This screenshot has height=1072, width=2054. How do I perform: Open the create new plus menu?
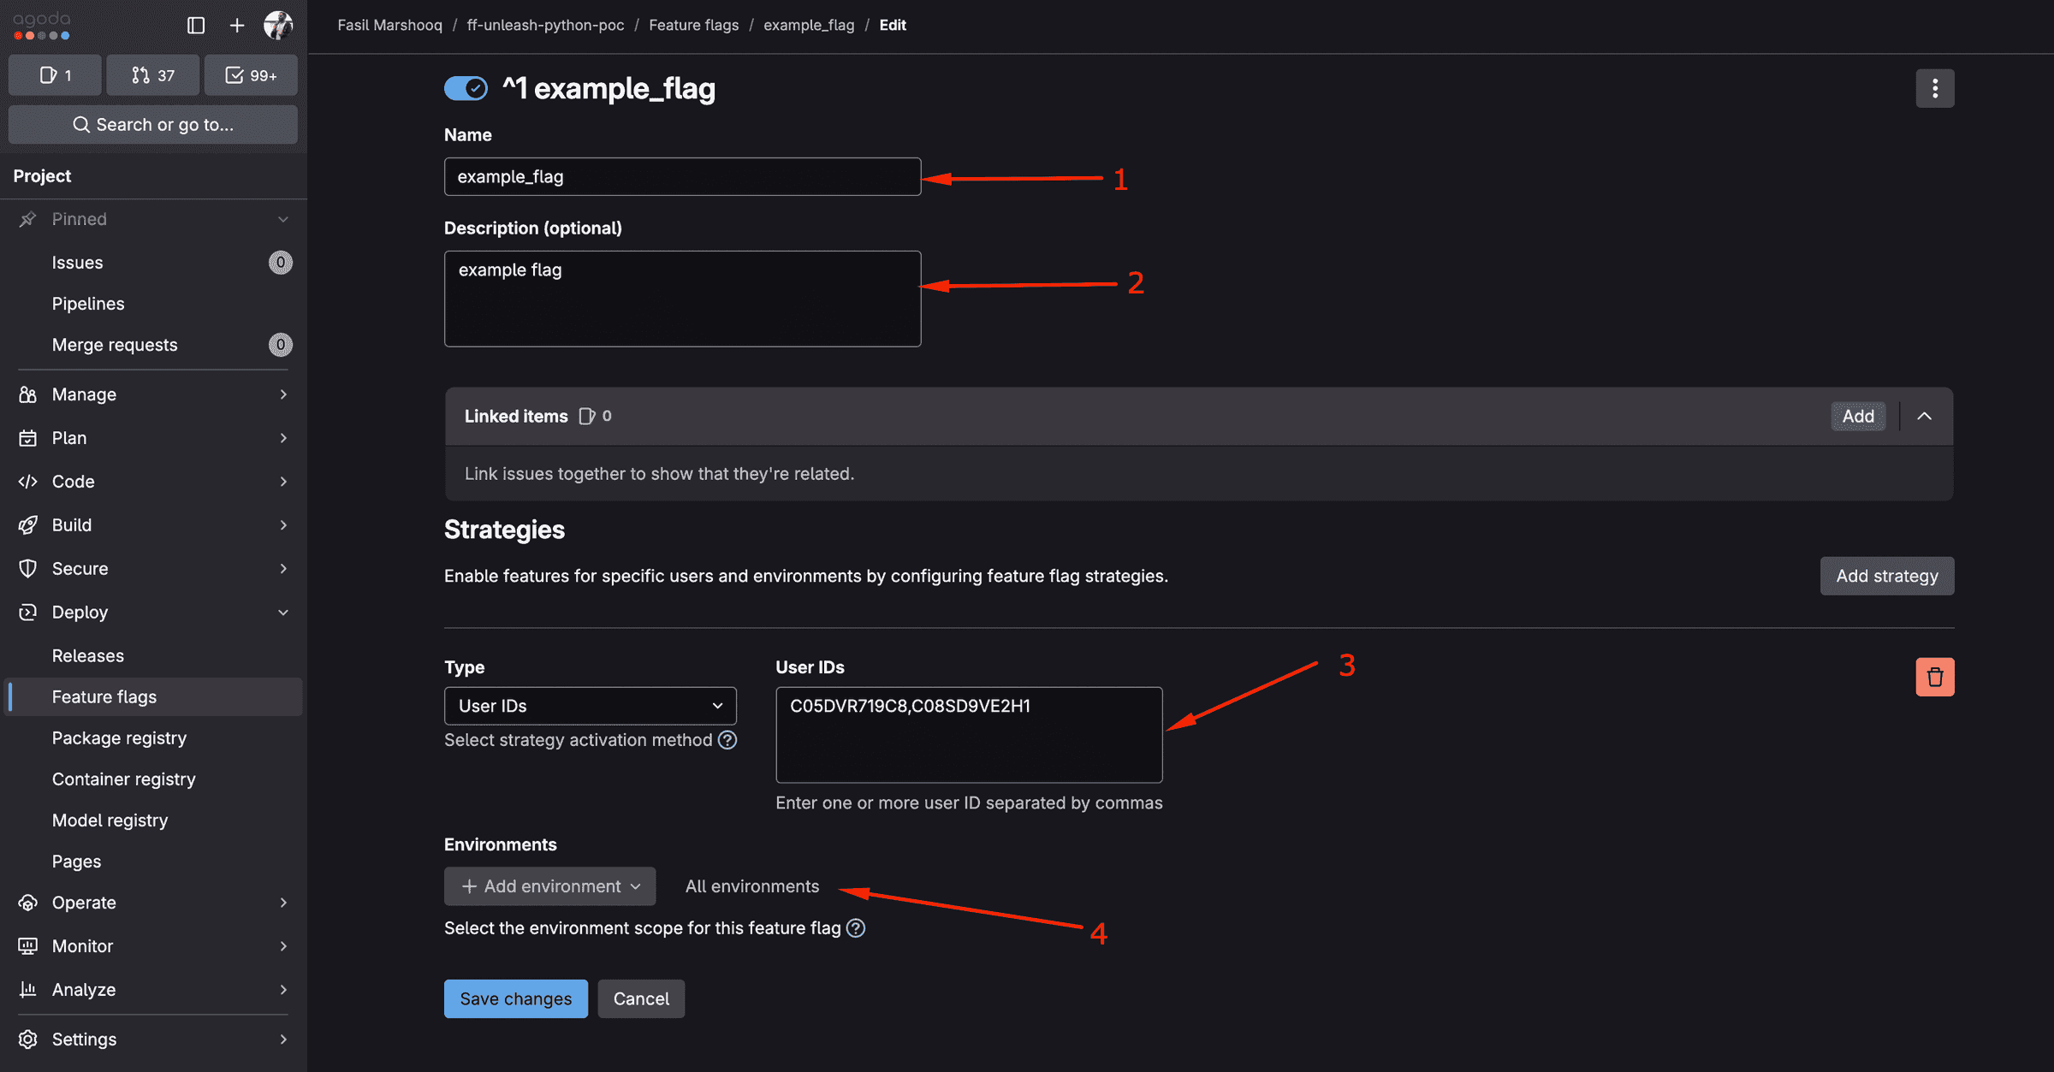[237, 25]
